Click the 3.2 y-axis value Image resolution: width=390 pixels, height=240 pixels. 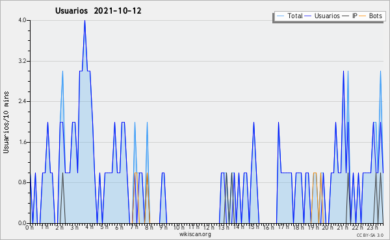(22, 61)
